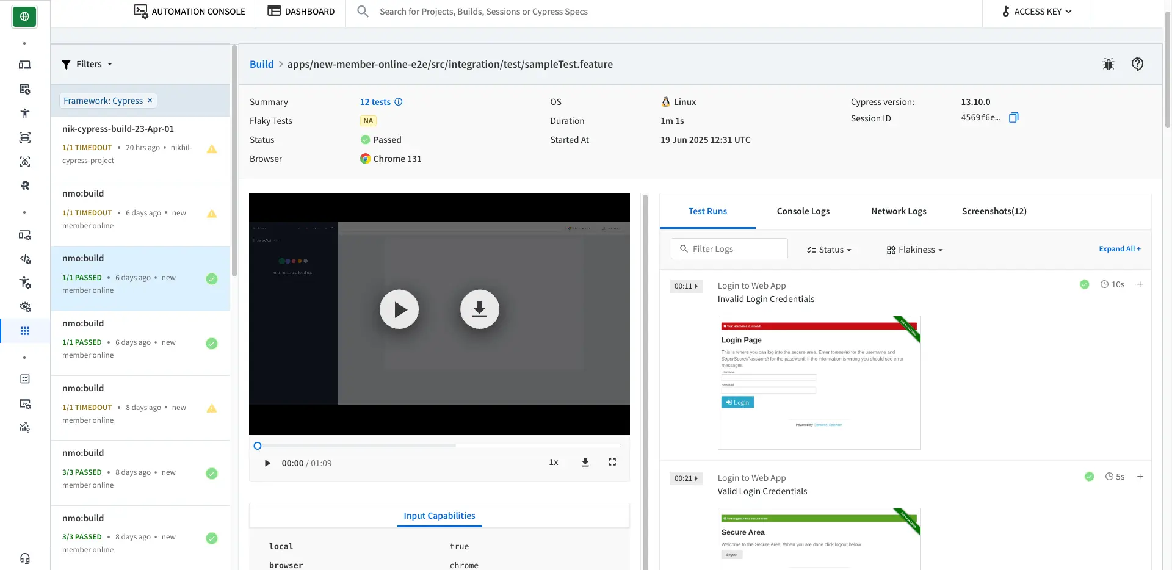The image size is (1172, 570).
Task: Click the Expand All link
Action: tap(1119, 249)
